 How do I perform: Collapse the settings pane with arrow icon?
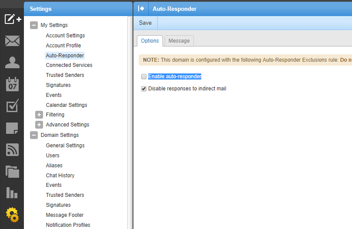(141, 9)
